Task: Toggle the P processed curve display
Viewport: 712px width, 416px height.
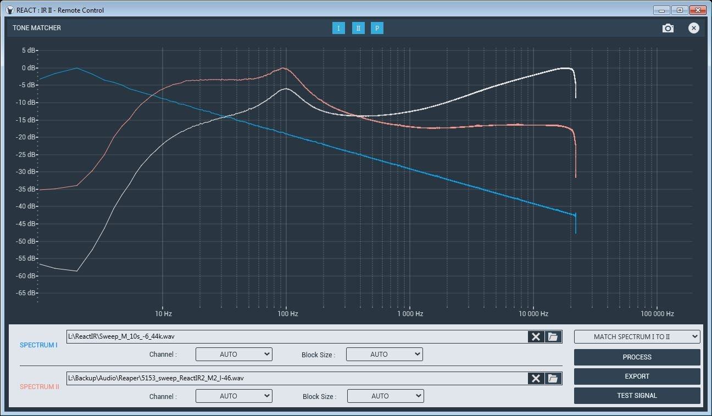Action: click(377, 28)
